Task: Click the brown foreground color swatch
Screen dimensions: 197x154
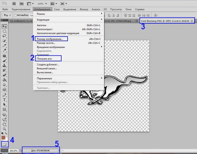Action: click(x=3, y=138)
